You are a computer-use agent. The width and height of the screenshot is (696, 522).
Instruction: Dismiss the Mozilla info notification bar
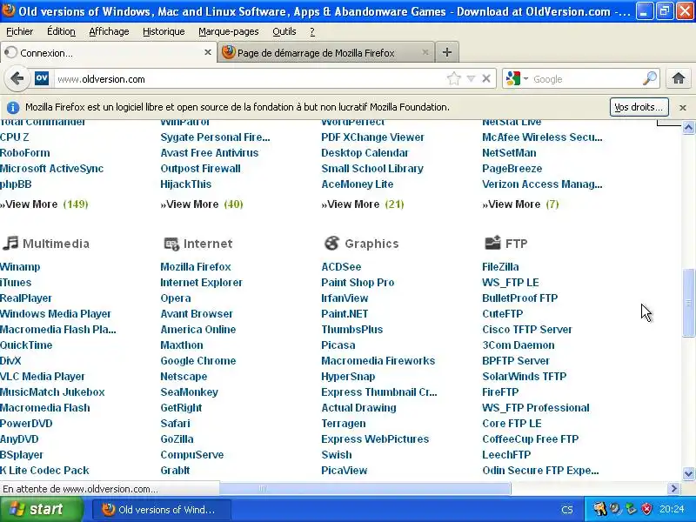coord(683,107)
